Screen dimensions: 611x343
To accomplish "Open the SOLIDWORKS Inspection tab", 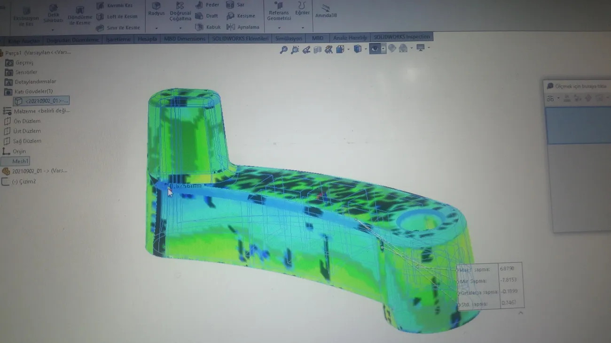I will pyautogui.click(x=401, y=37).
